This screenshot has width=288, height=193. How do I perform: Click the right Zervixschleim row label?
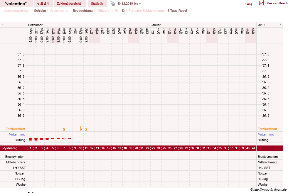[267, 129]
